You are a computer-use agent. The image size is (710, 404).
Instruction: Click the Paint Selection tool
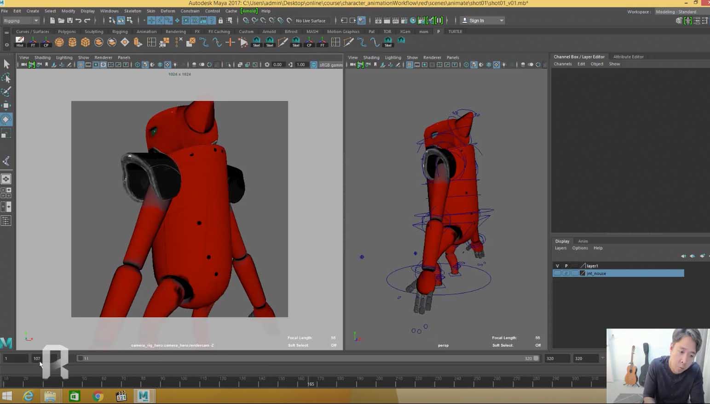6,92
